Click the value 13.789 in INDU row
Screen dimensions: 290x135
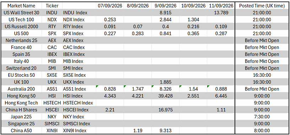221,13
